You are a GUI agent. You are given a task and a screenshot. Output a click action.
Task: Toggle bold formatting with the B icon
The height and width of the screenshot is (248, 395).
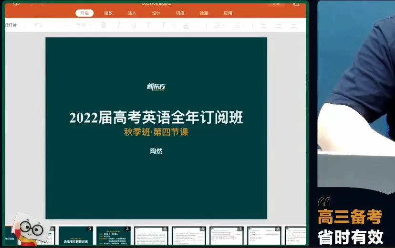(104, 25)
